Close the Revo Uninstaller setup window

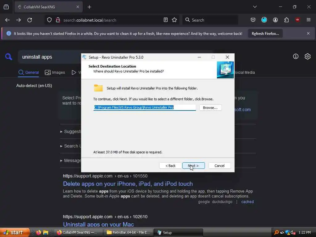point(227,57)
